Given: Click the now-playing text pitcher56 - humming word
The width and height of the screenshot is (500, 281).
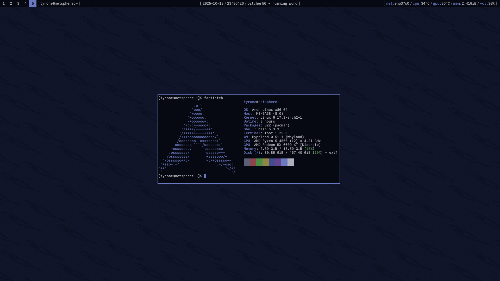Looking at the screenshot, I should 272,3.
